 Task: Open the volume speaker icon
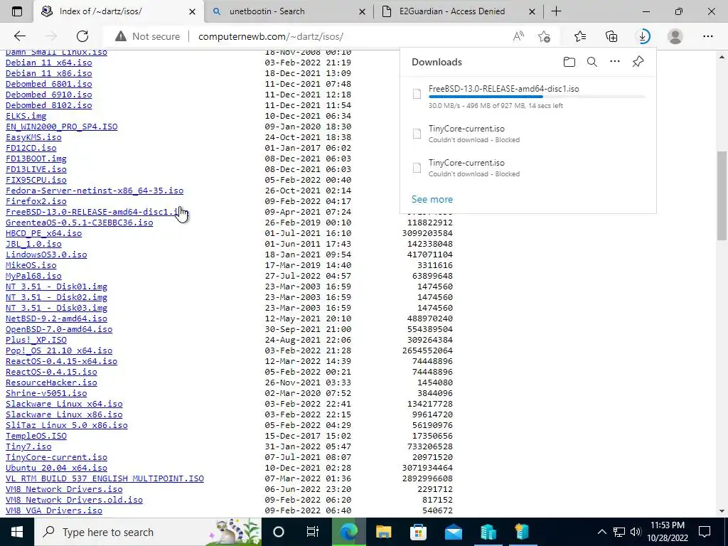point(636,532)
